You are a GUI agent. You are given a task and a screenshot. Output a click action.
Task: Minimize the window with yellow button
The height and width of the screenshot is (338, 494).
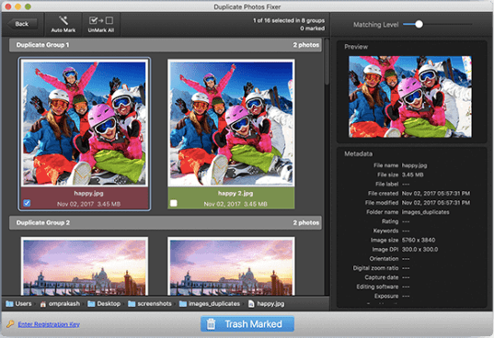click(x=18, y=6)
